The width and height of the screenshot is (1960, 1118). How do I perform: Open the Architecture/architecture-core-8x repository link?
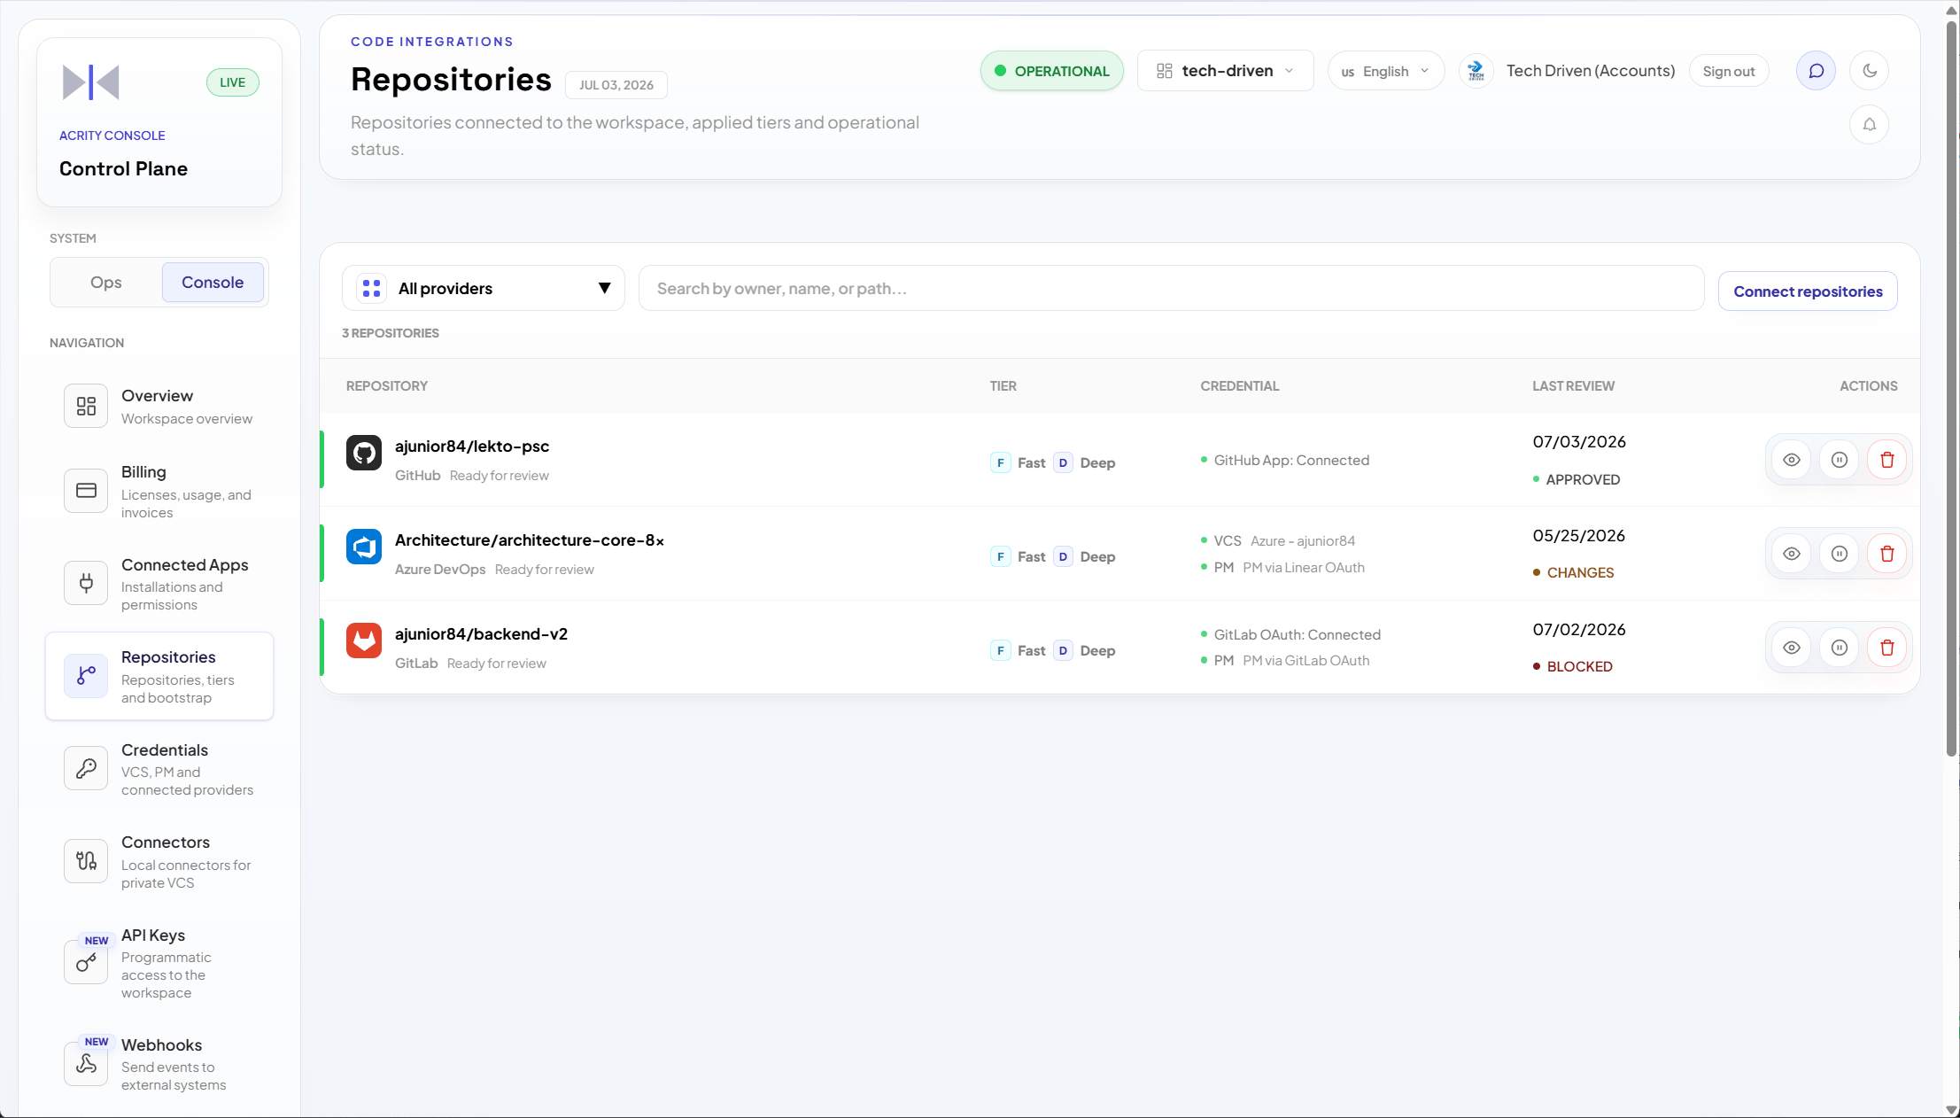pos(530,540)
